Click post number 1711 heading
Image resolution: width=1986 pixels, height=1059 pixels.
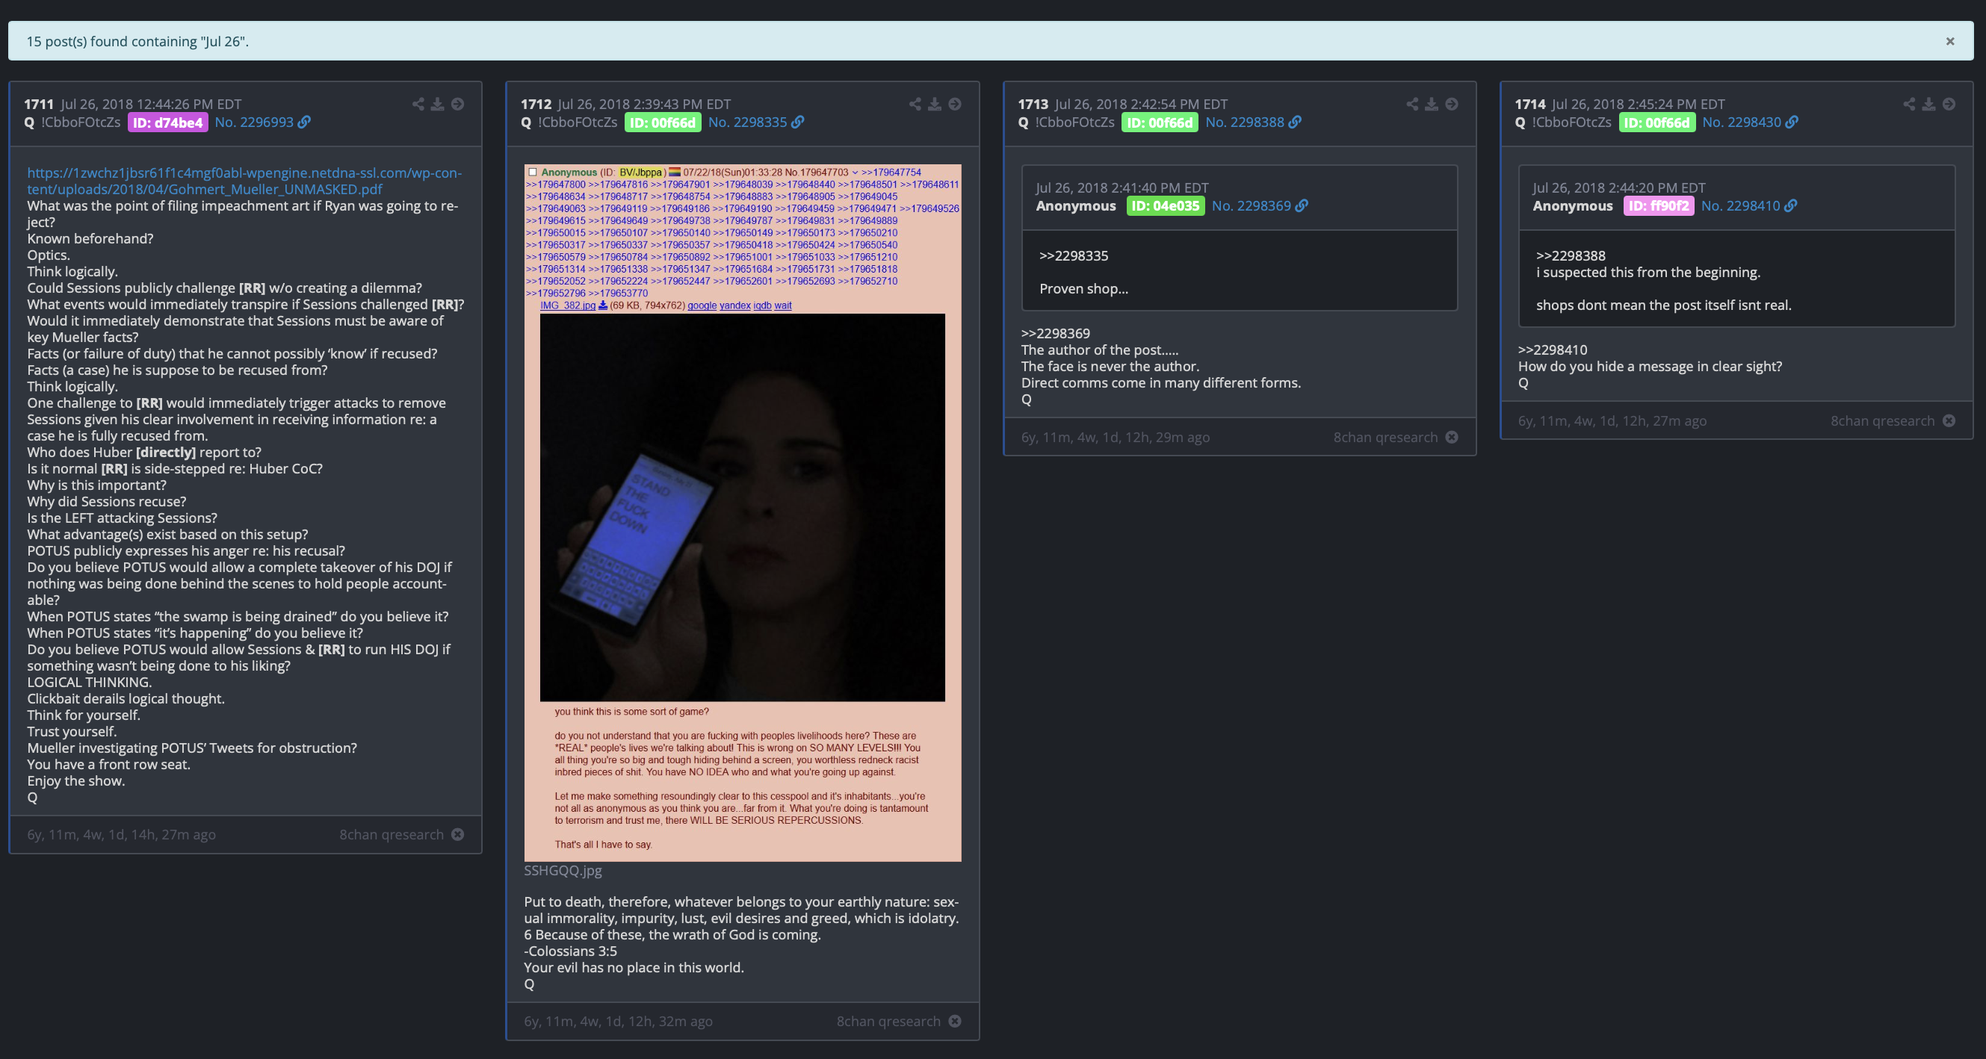(x=39, y=104)
